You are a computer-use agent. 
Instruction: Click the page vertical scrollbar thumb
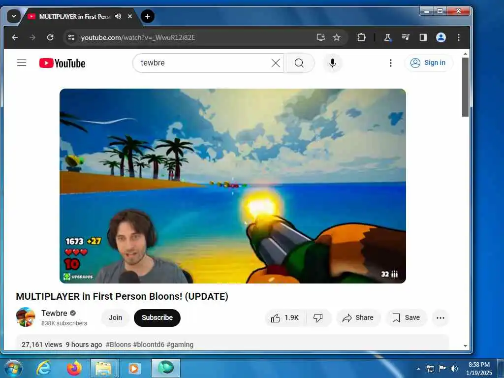click(x=465, y=87)
